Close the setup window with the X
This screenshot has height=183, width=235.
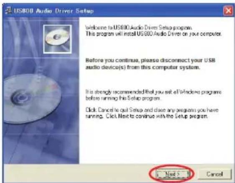pyautogui.click(x=228, y=10)
